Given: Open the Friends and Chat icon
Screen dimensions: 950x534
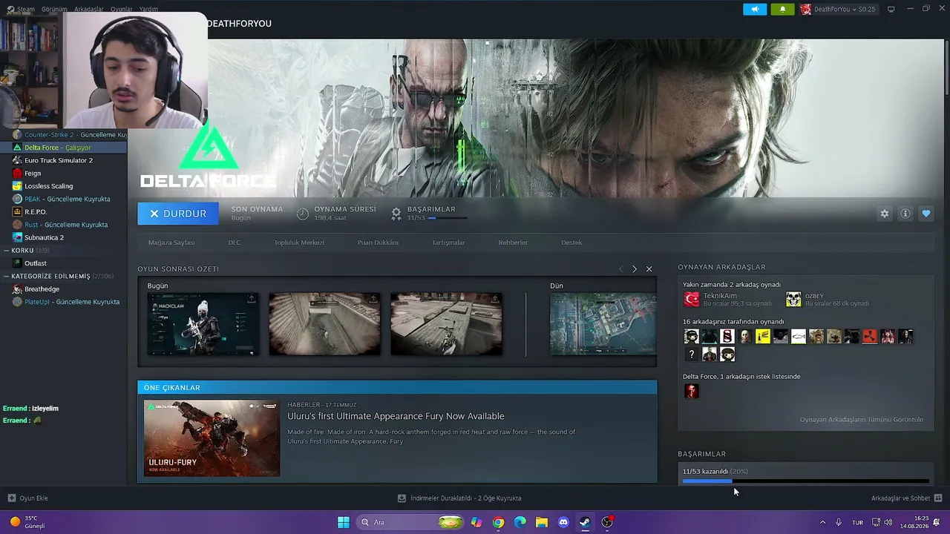Looking at the screenshot, I should coord(938,498).
